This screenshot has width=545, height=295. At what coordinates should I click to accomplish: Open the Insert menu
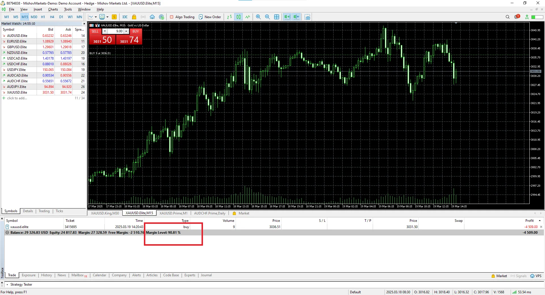[x=38, y=9]
